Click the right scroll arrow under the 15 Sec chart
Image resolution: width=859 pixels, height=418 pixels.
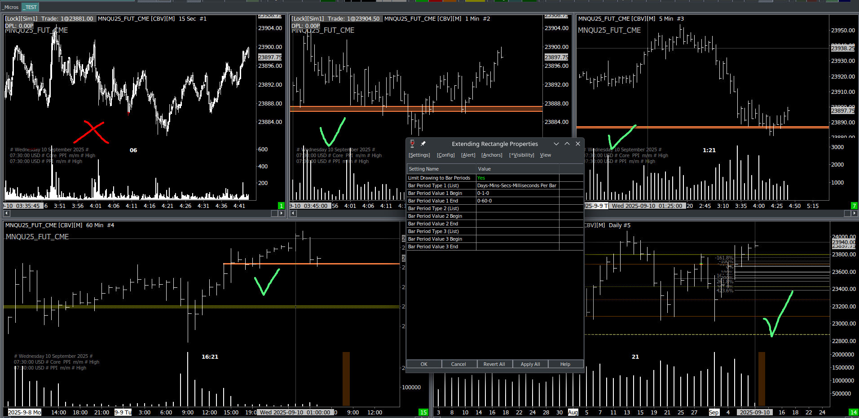coord(282,213)
